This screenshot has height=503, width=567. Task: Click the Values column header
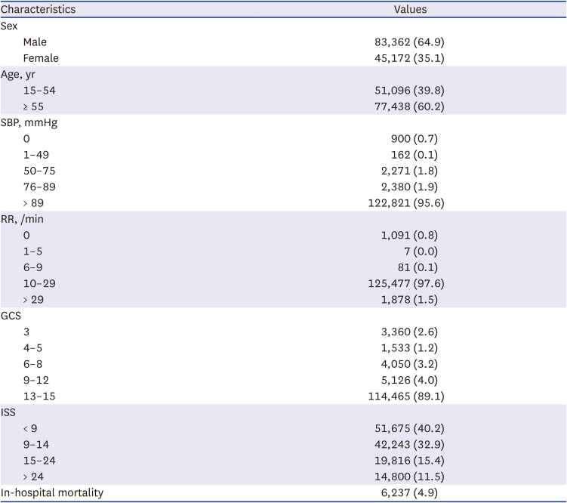411,10
